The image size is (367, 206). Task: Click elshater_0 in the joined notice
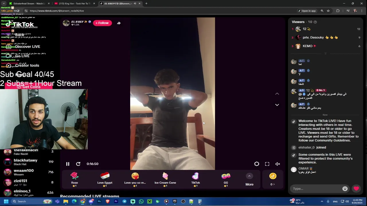coord(307,148)
